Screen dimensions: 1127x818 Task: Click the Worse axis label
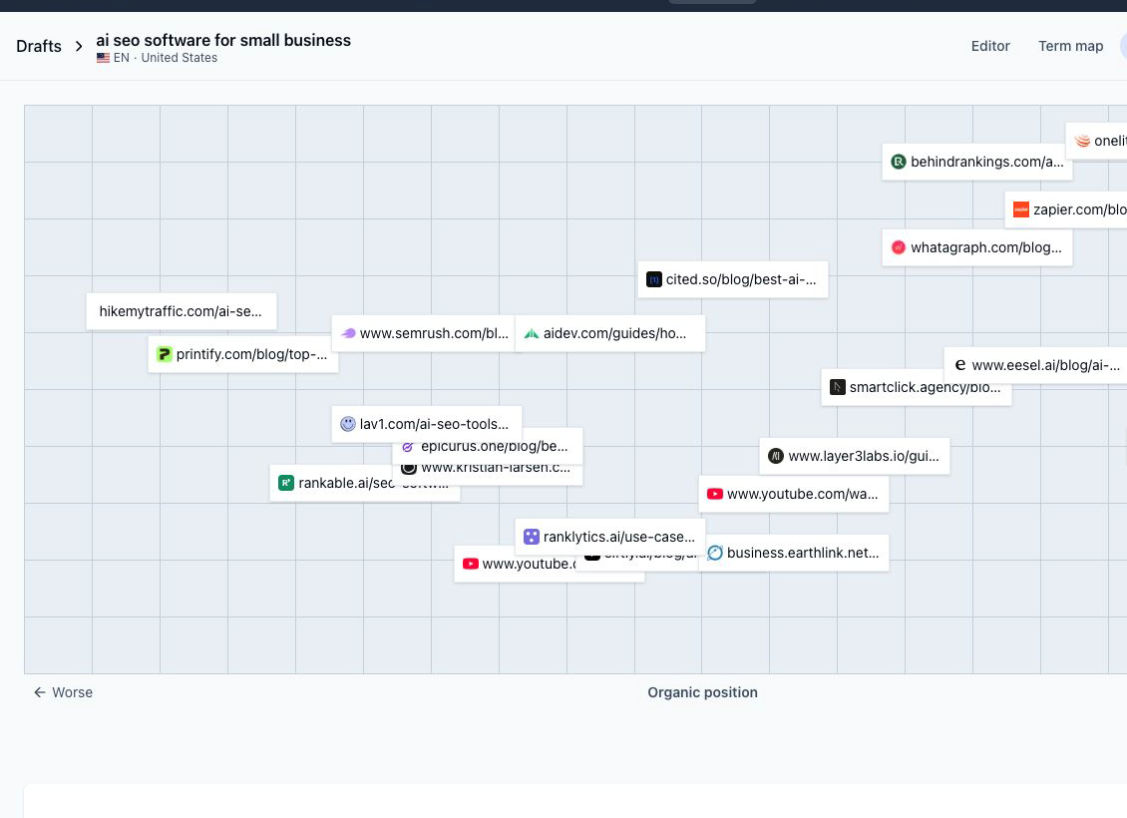pos(72,692)
